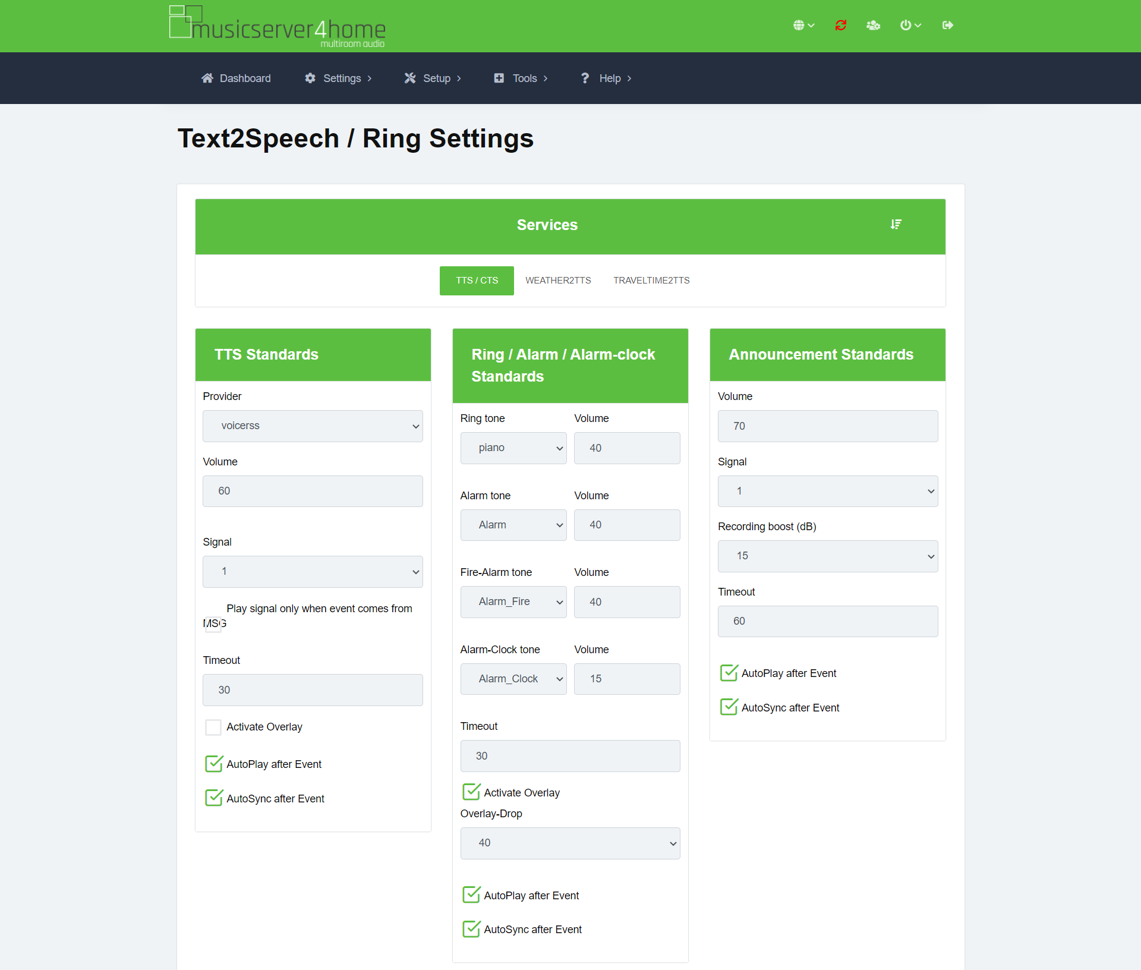The width and height of the screenshot is (1141, 970).
Task: Click the users group icon
Action: pyautogui.click(x=873, y=25)
